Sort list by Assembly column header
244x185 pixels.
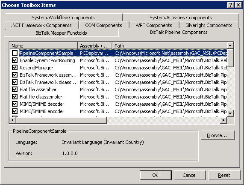[95, 46]
